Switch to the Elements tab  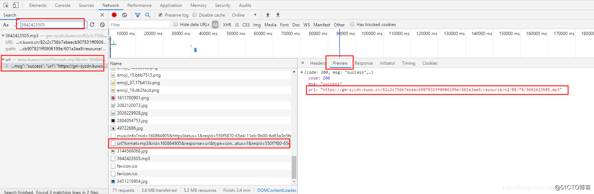[x=38, y=5]
